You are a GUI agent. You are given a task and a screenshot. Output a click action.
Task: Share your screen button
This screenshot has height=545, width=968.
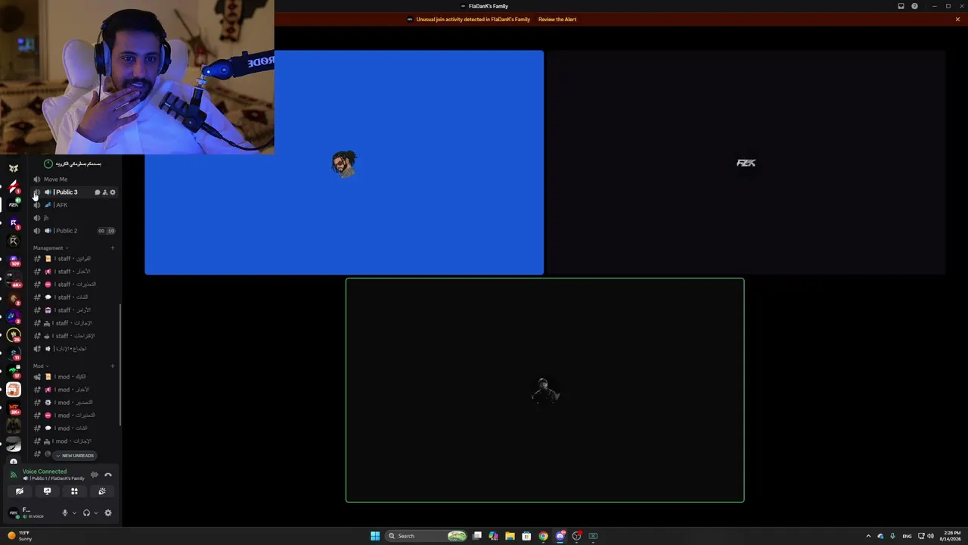coord(47,491)
